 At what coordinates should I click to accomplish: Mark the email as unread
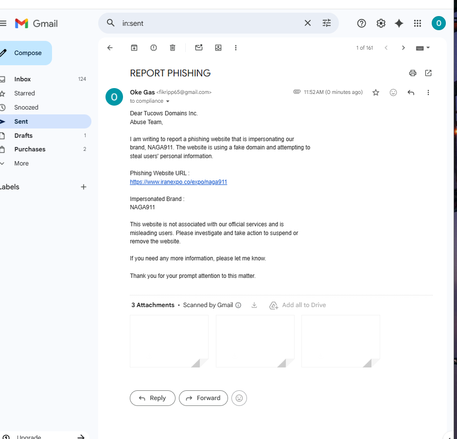click(199, 48)
